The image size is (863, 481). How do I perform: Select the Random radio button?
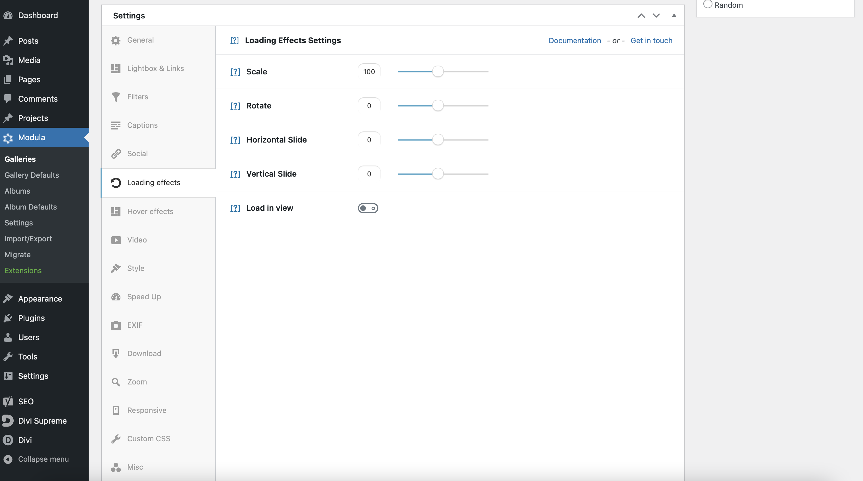point(708,4)
